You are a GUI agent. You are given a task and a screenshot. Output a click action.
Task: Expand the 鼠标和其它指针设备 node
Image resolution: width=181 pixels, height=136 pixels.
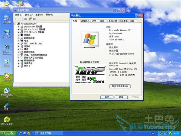(x=18, y=58)
